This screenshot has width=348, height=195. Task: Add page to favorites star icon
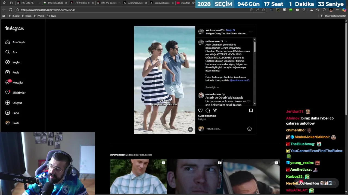coord(263,10)
